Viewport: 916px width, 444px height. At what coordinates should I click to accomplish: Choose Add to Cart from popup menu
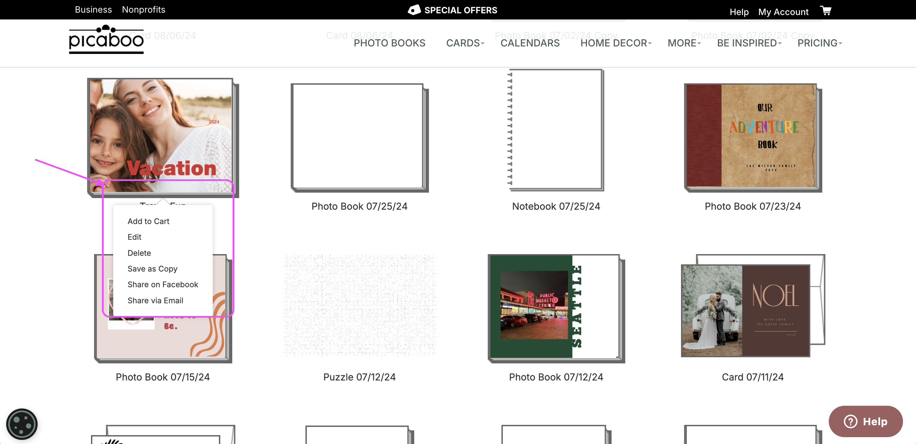148,221
